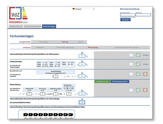Select Kombi as Anlagefunktion
The image size is (163, 124).
pos(81,42)
